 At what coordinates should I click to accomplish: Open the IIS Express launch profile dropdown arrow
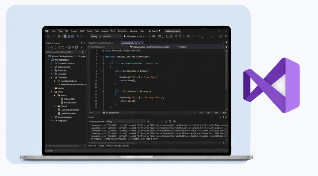138,36
